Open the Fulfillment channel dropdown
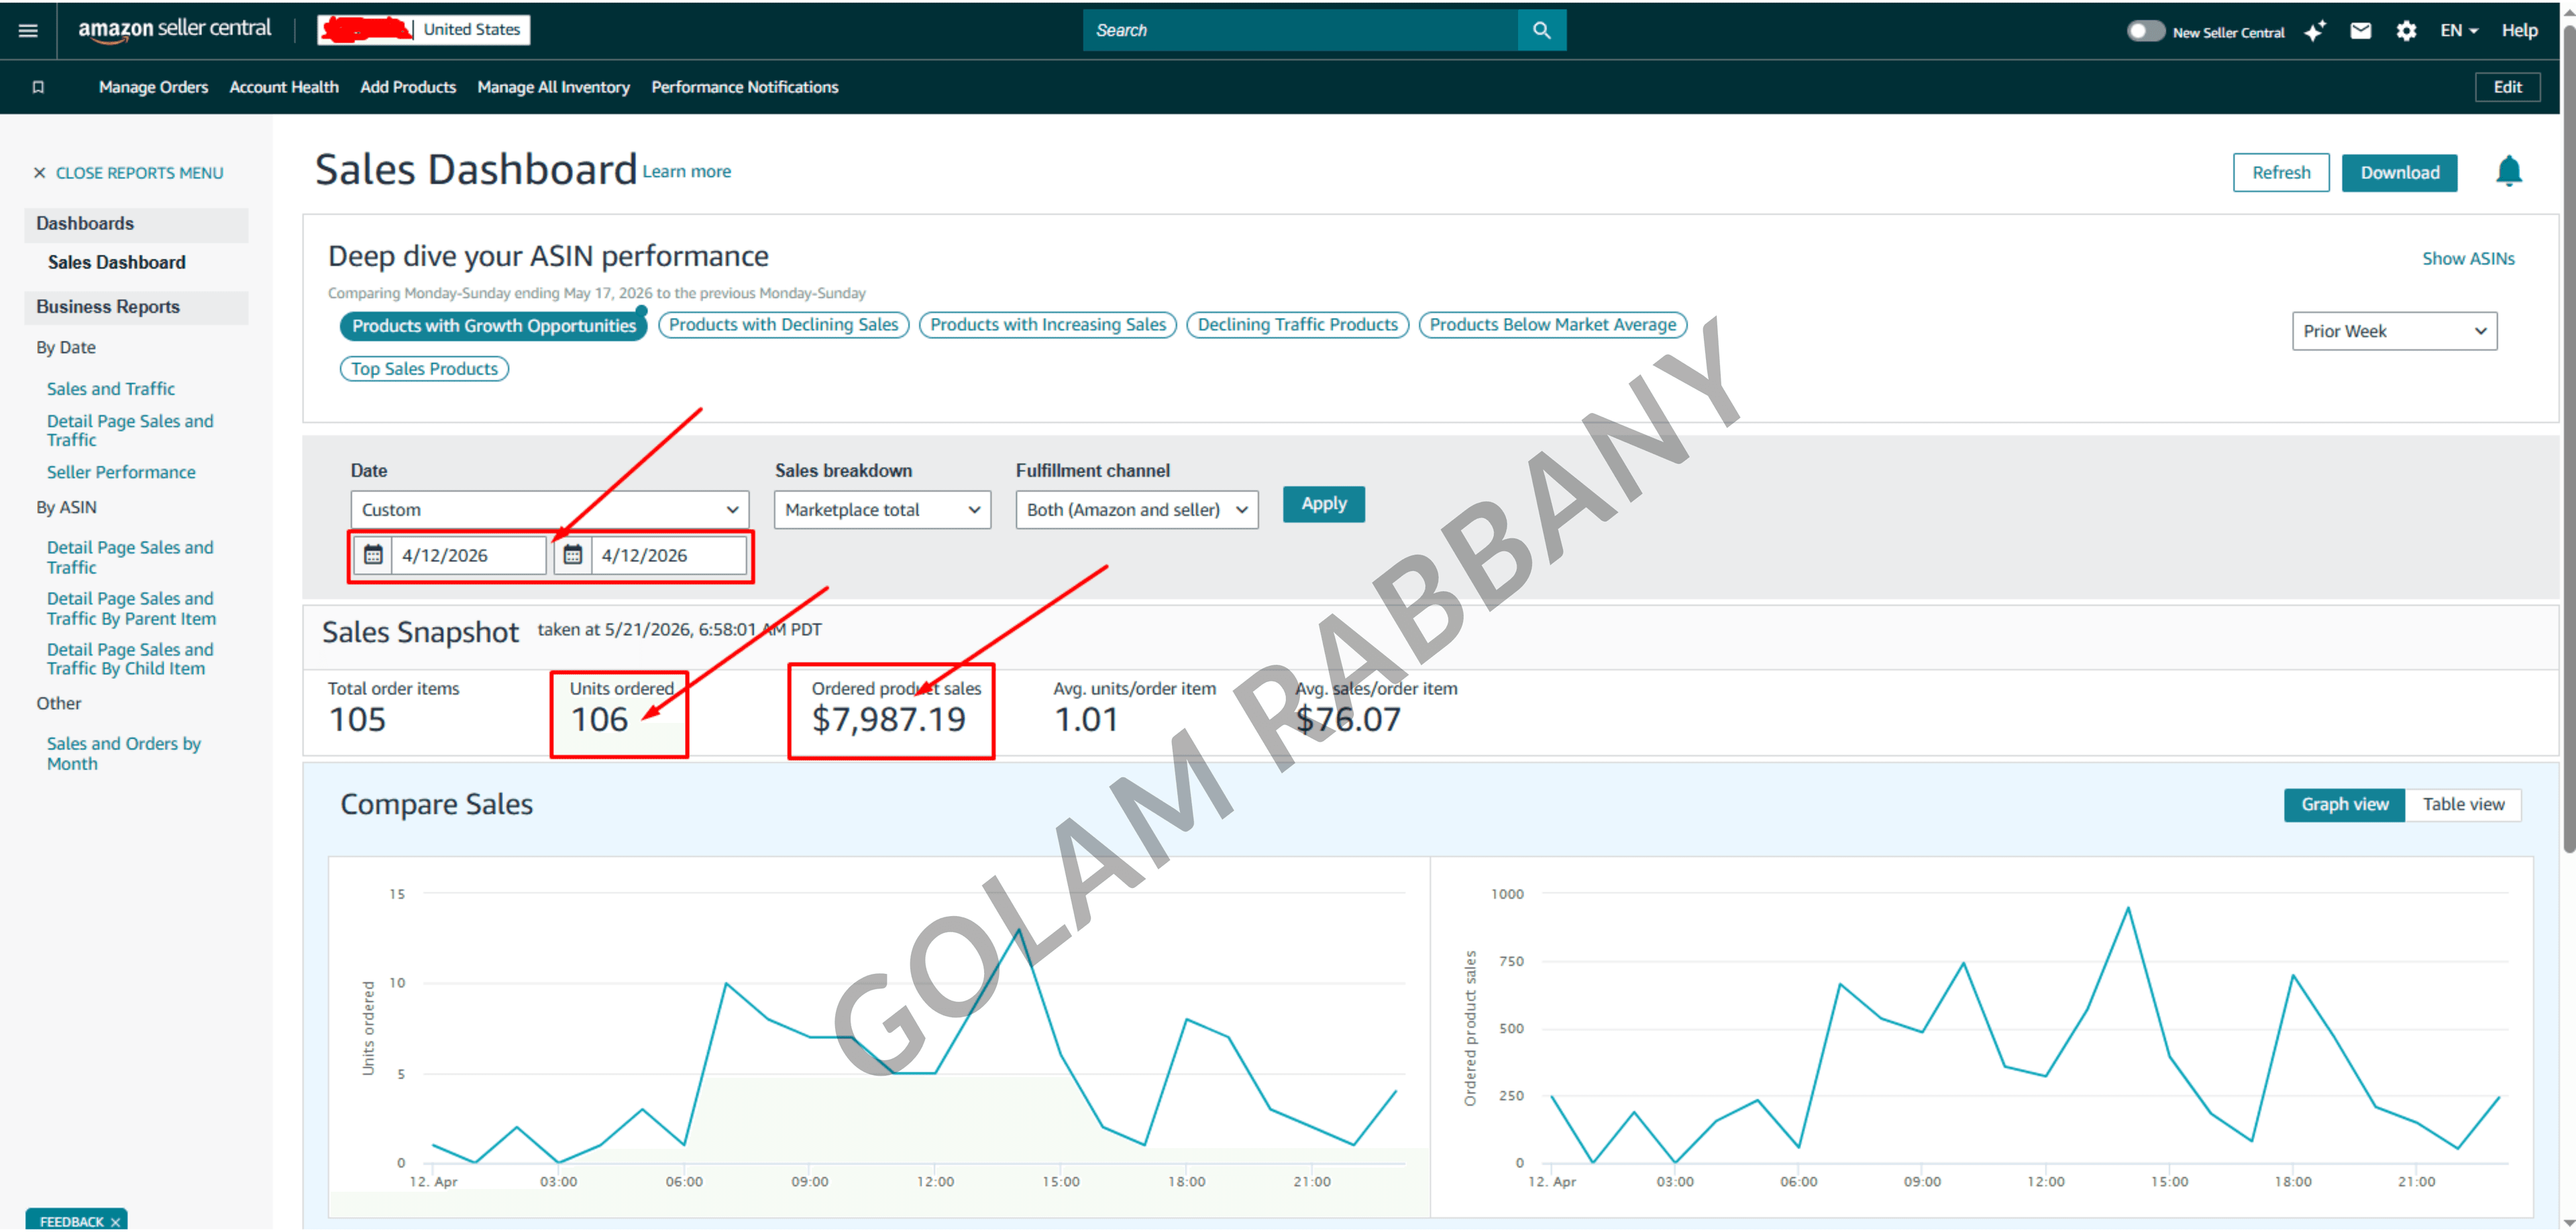The height and width of the screenshot is (1232, 2576). pos(1137,509)
